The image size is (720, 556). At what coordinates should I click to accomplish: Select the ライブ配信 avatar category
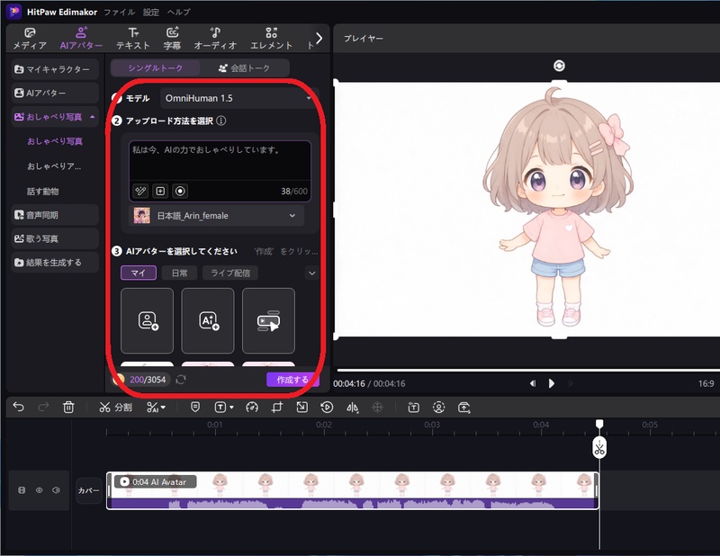coord(230,273)
